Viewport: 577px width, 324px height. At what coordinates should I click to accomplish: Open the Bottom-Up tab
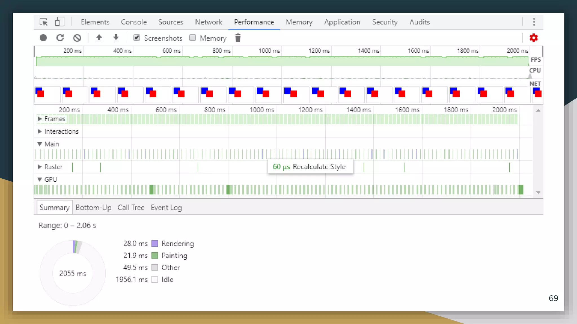pyautogui.click(x=93, y=208)
